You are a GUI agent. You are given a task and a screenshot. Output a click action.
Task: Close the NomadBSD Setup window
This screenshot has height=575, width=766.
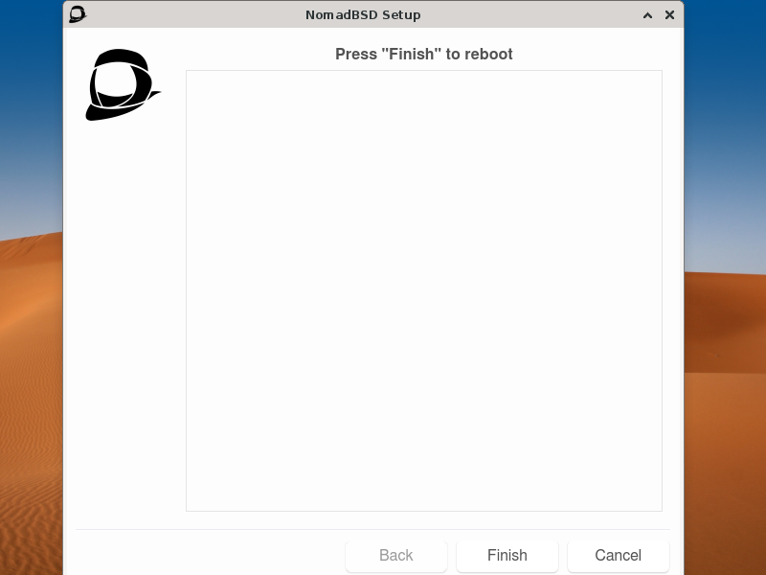click(x=669, y=15)
